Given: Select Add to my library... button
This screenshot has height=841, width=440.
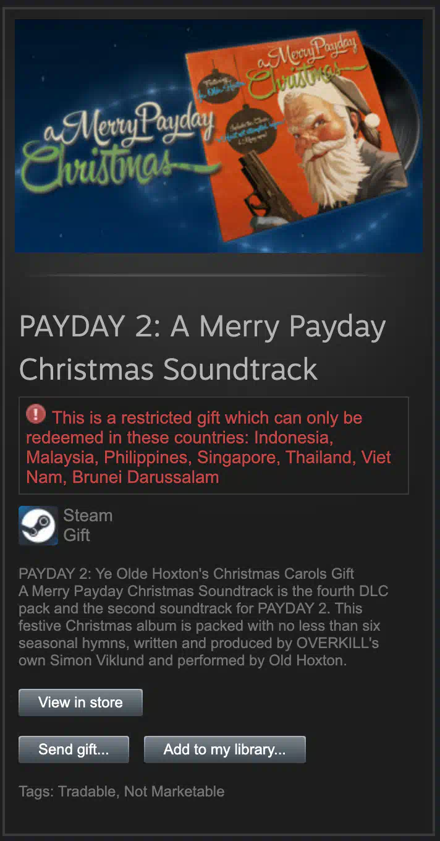Looking at the screenshot, I should 225,749.
